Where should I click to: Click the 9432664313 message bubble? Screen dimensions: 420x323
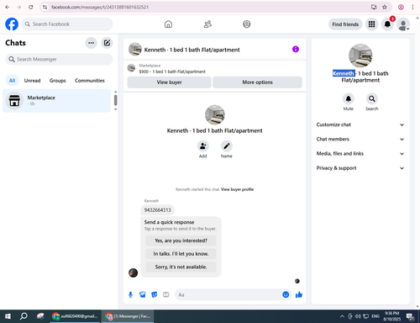[157, 210]
